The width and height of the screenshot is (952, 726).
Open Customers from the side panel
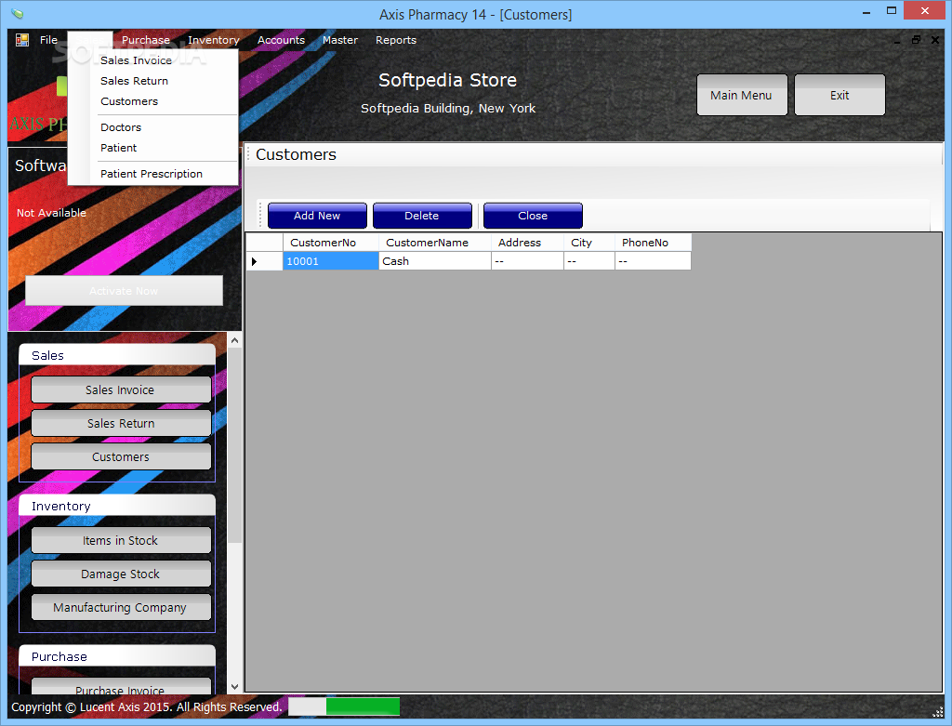[121, 456]
